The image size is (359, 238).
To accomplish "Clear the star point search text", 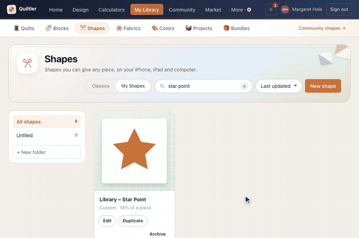I will pos(245,86).
